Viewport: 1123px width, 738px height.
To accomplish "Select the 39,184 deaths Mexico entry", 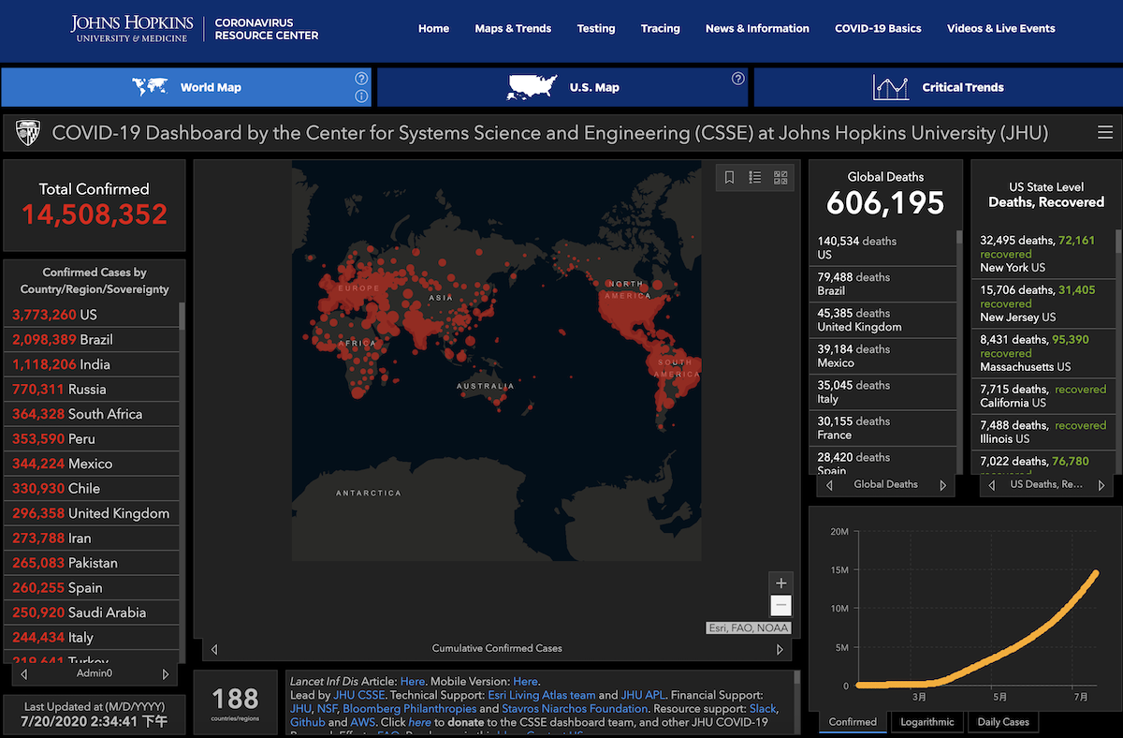I will click(x=882, y=356).
